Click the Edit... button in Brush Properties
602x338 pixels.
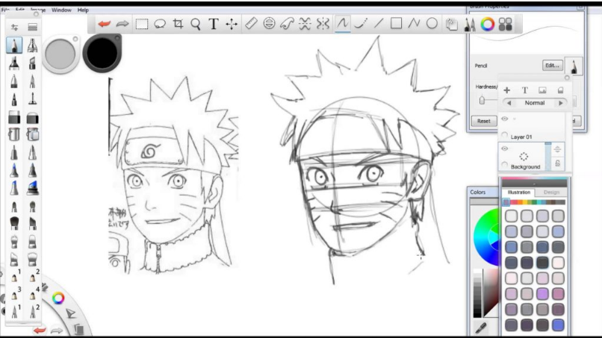click(x=553, y=66)
